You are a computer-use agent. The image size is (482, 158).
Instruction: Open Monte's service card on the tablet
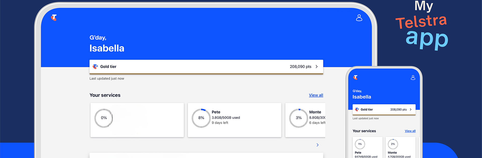pos(305,120)
